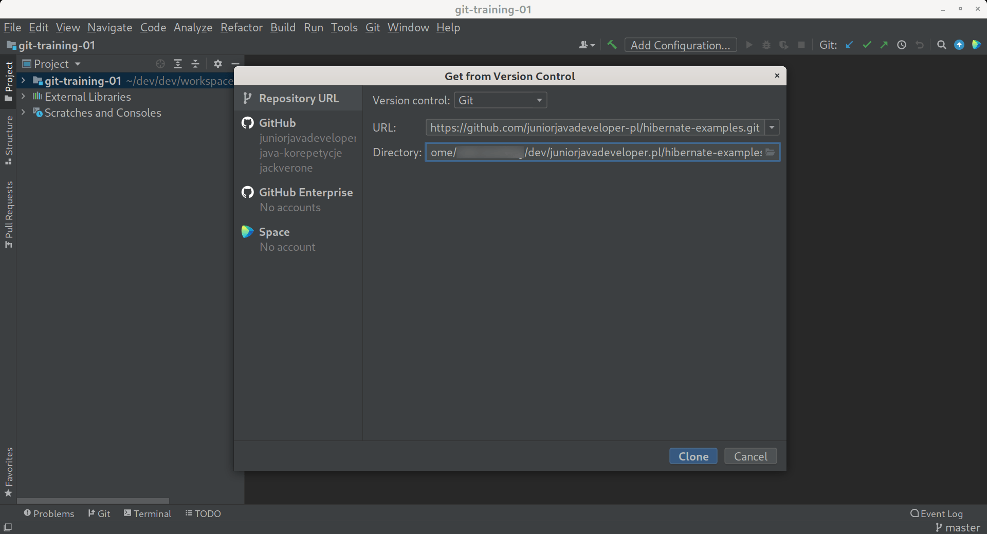
Task: Click the IDE update arrow icon
Action: pyautogui.click(x=959, y=45)
